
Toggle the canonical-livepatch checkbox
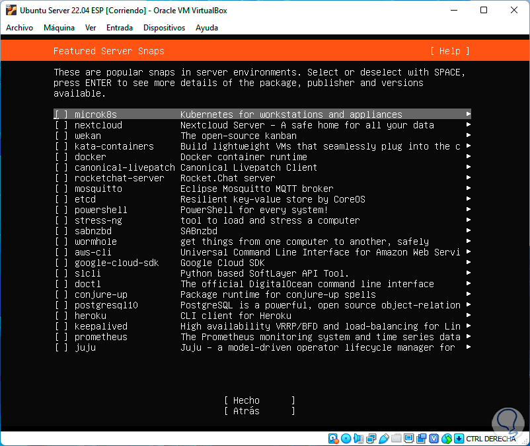click(61, 167)
